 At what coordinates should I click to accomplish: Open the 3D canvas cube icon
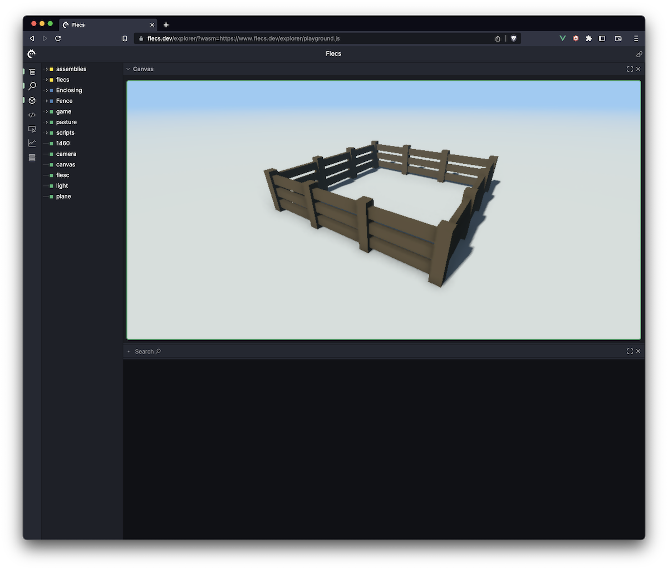coord(32,100)
